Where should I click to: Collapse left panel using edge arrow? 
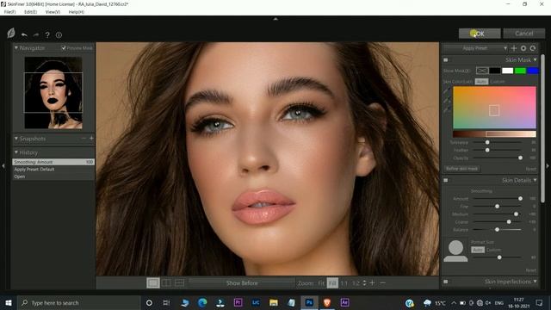coord(3,165)
